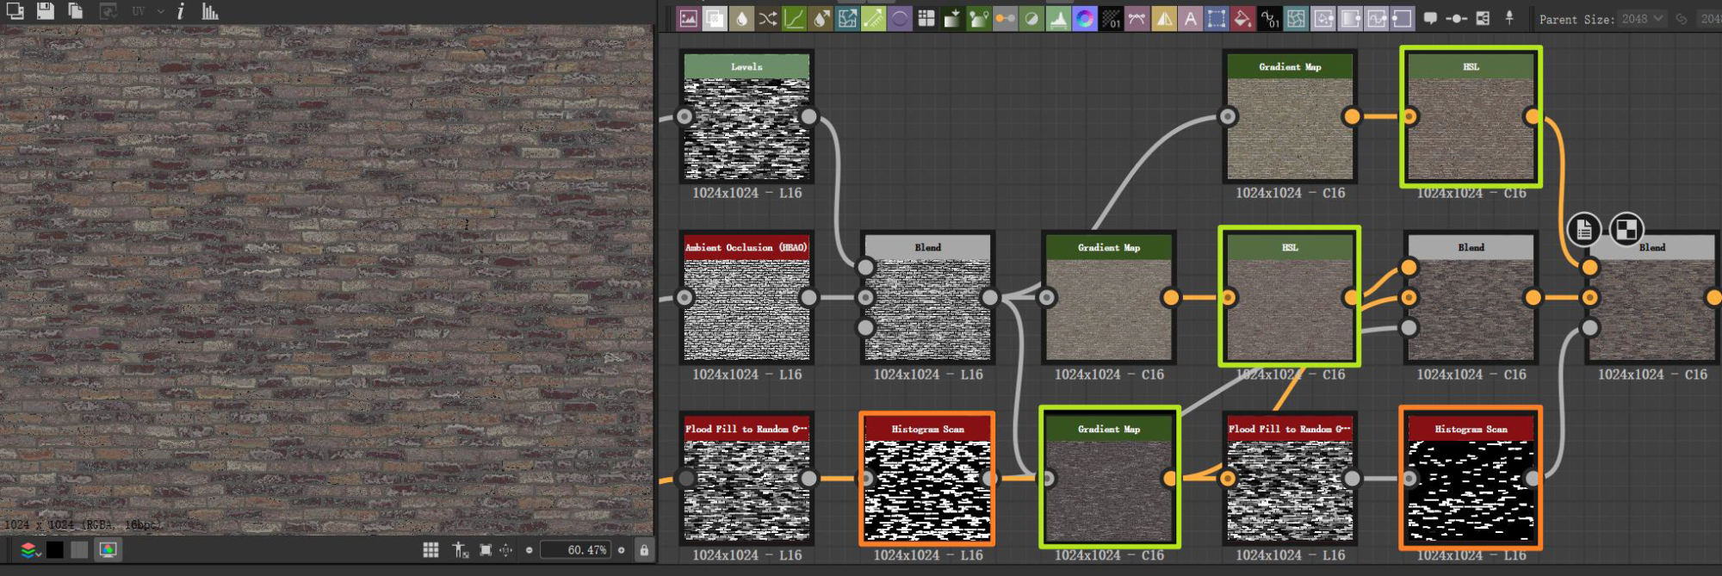Add a Curve node from the toolbar
This screenshot has height=576, width=1722.
(x=794, y=18)
